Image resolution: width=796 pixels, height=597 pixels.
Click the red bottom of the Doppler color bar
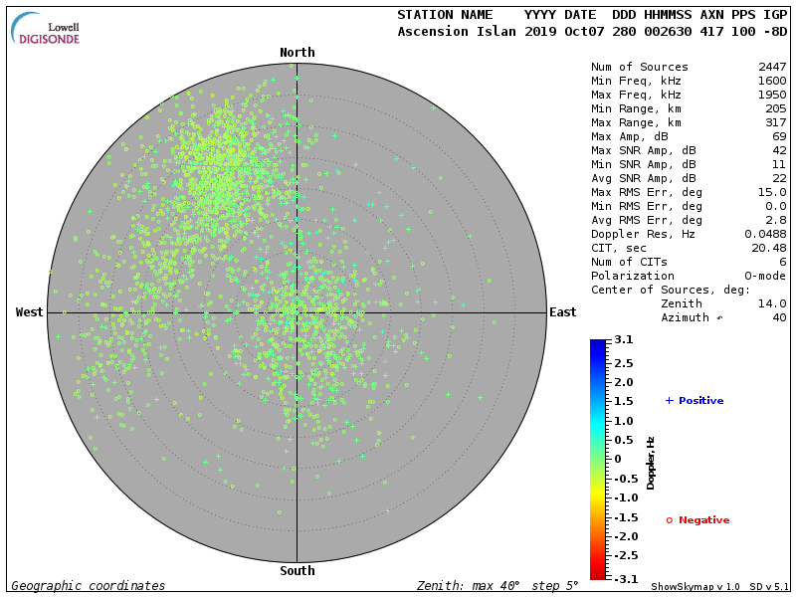[597, 573]
